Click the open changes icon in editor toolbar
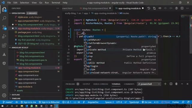 [x=154, y=8]
